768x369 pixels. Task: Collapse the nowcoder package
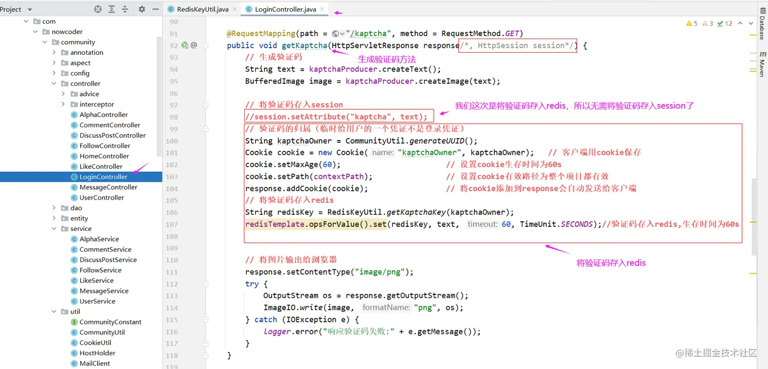[x=35, y=31]
